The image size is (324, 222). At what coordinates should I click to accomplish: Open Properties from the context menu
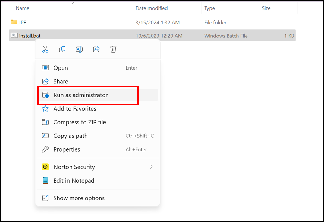coord(67,149)
